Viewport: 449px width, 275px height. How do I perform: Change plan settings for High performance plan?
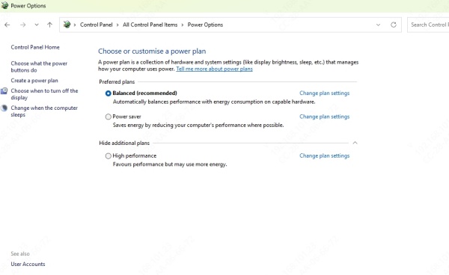click(x=325, y=155)
